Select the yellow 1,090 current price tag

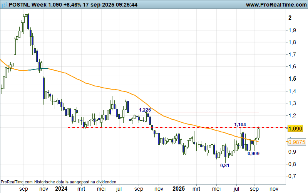295,129
